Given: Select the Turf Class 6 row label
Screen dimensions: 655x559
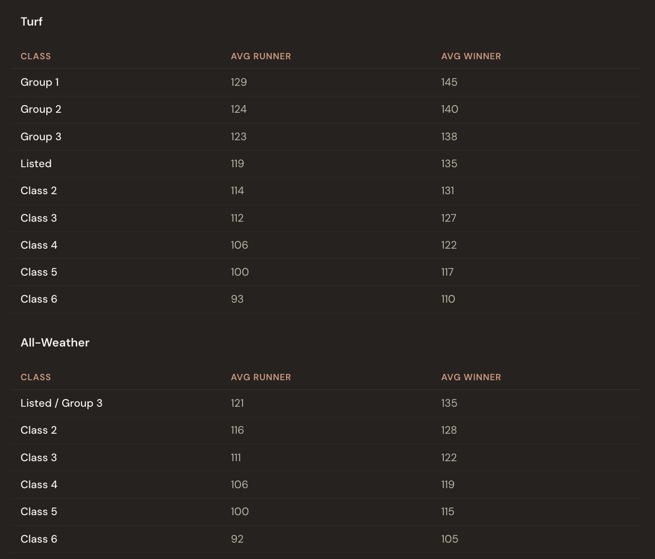Looking at the screenshot, I should point(39,299).
